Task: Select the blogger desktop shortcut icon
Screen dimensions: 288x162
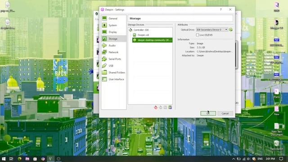Action: coord(277,24)
